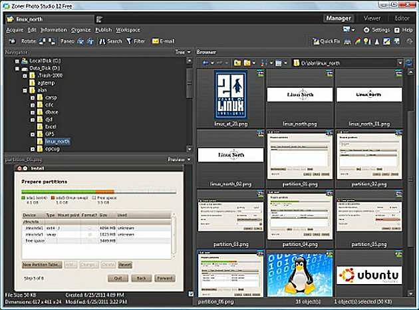The height and width of the screenshot is (310, 419).
Task: Click the Quick Fix tool
Action: tap(326, 41)
